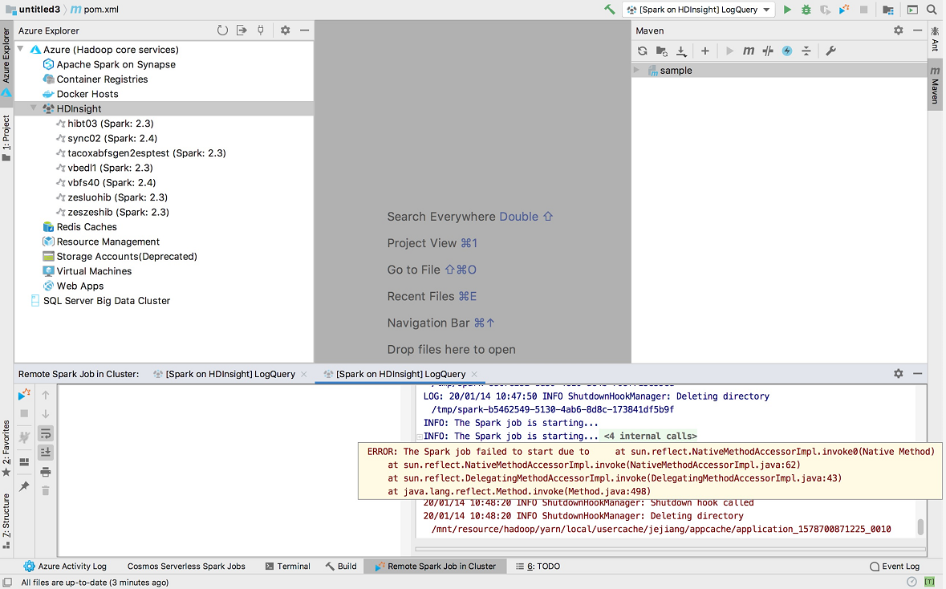Open Azure Explorer settings gear
946x589 pixels.
[284, 30]
